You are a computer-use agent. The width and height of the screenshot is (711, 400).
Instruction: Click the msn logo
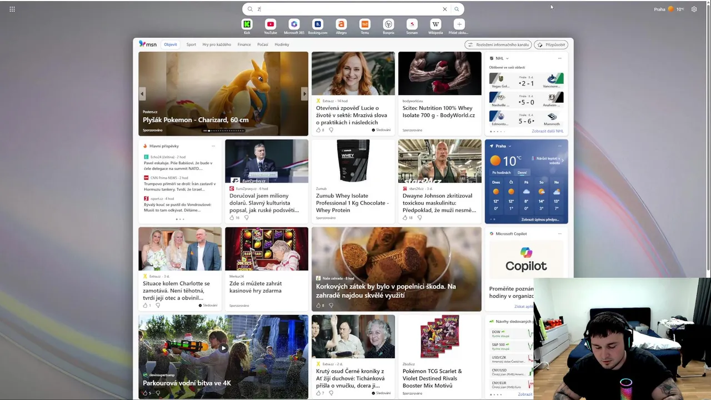pos(148,44)
